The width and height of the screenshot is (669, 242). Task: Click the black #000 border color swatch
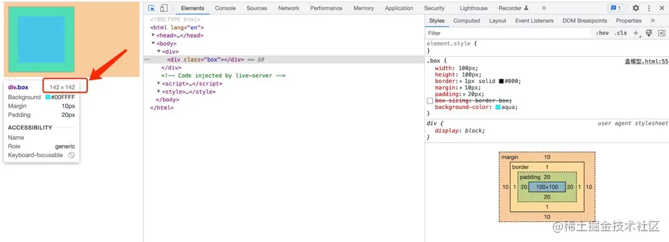(x=501, y=82)
